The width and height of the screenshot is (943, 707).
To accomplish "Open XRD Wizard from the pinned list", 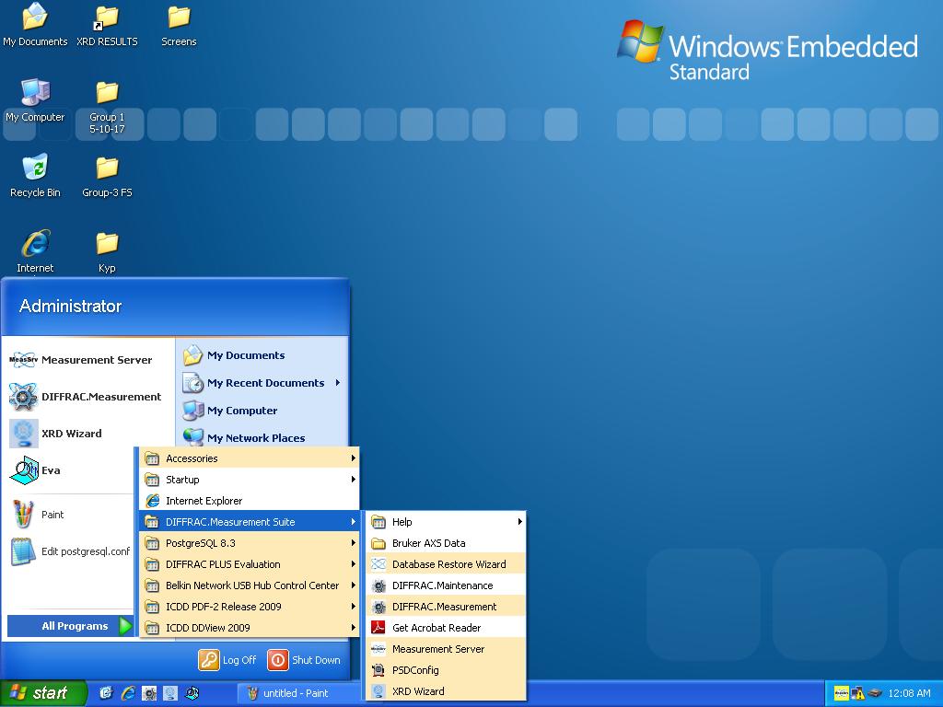I will point(71,434).
